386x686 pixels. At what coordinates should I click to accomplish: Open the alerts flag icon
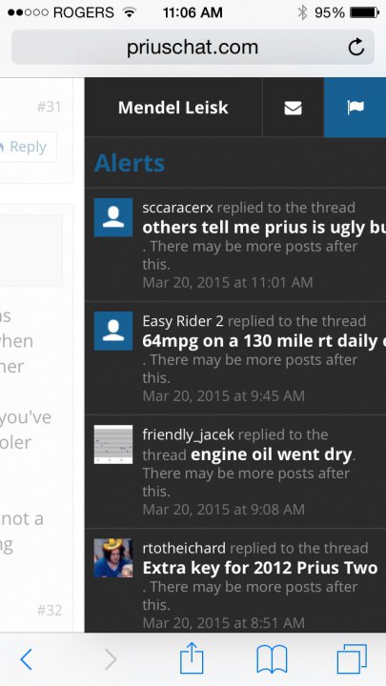click(355, 107)
